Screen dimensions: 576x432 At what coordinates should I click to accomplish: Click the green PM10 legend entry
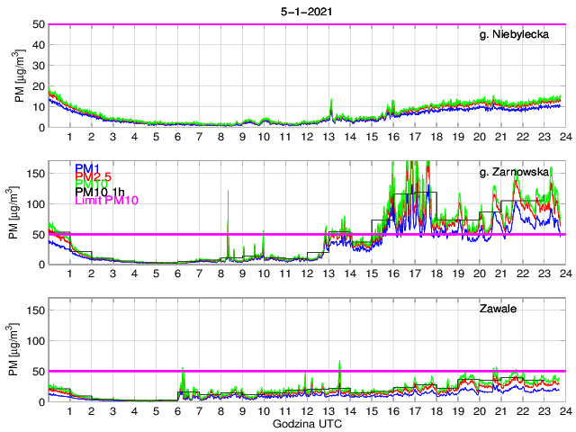point(90,184)
